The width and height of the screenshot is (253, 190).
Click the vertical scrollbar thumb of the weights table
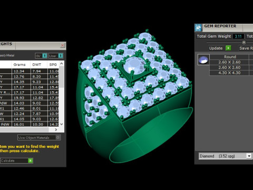62,77
